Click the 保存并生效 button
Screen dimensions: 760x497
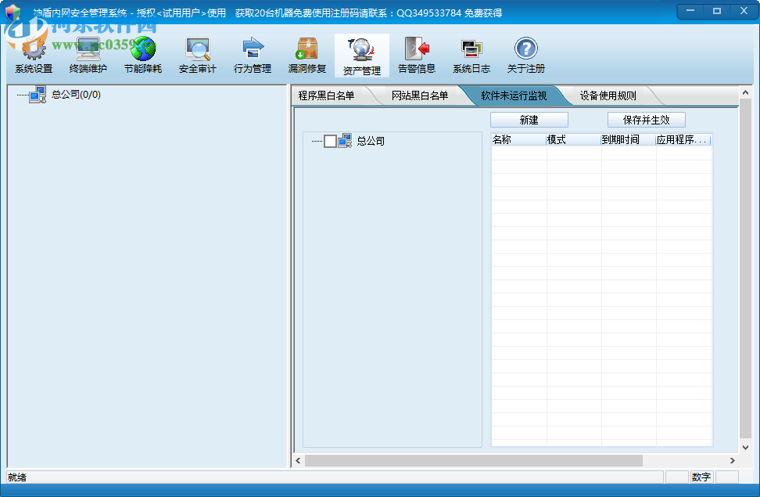(646, 120)
